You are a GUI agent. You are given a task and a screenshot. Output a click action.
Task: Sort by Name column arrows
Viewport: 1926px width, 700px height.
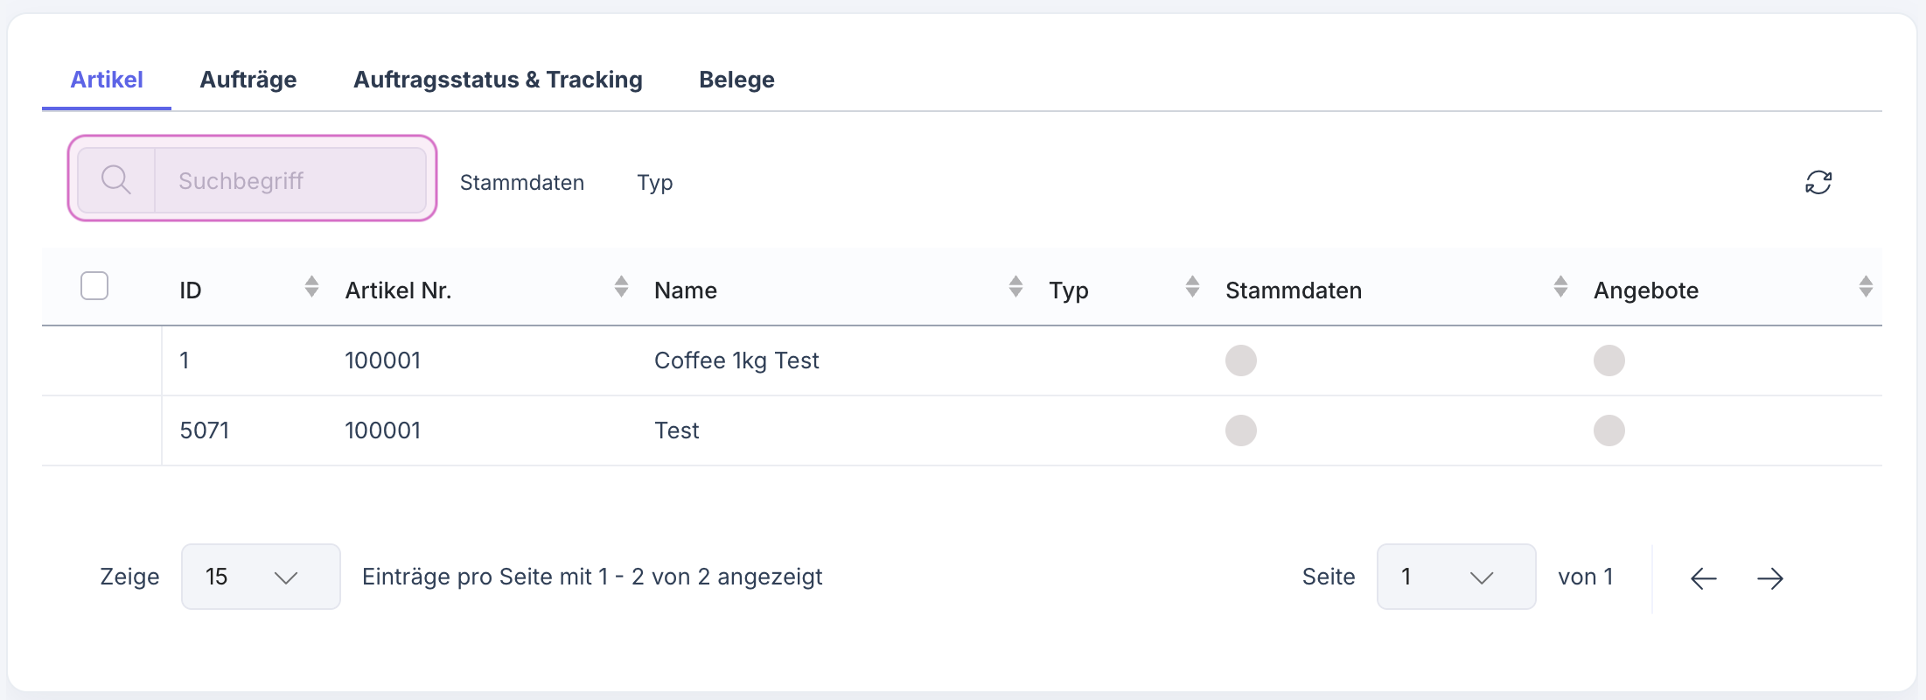click(1015, 287)
